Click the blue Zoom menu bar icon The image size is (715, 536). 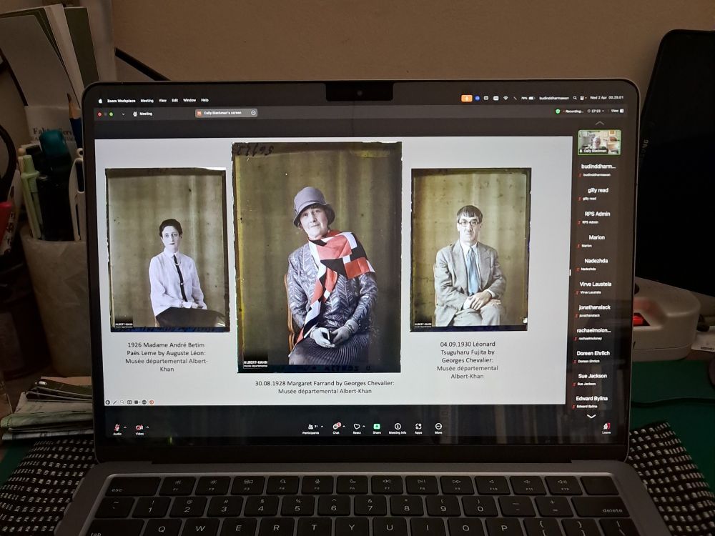tap(478, 98)
